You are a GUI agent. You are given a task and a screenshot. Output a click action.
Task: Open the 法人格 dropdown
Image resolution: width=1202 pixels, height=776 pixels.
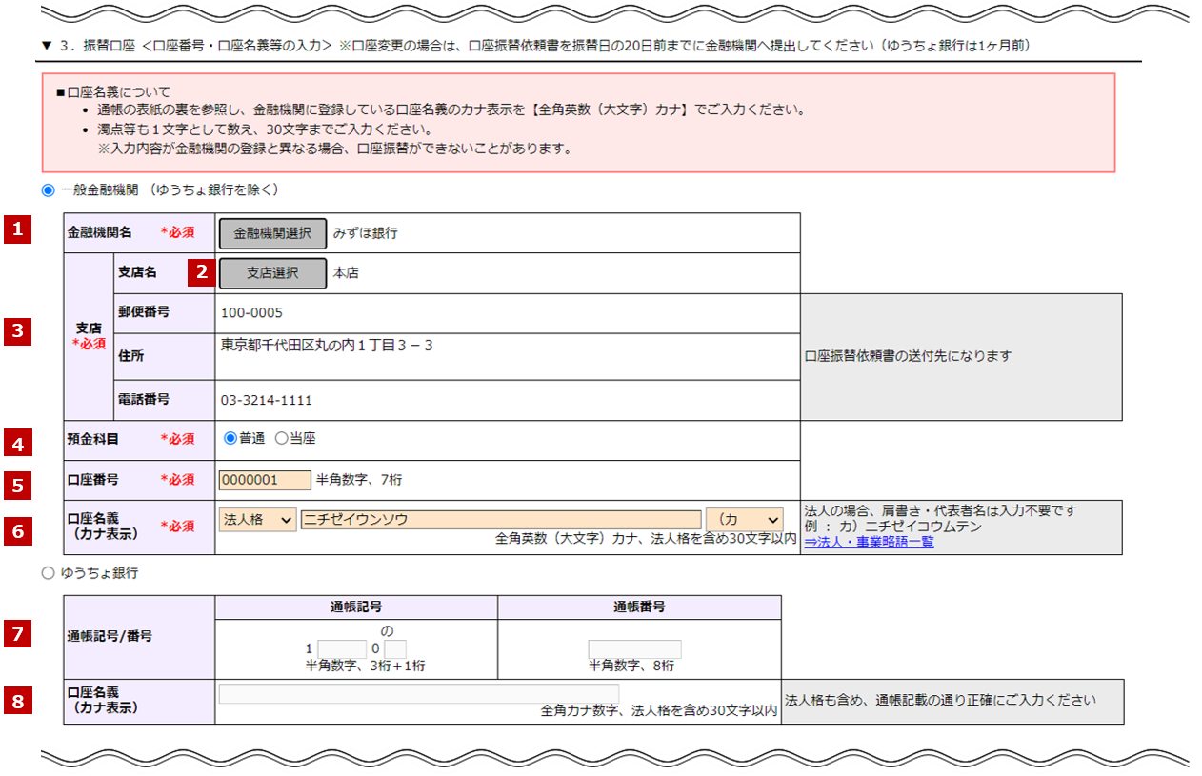(x=257, y=520)
